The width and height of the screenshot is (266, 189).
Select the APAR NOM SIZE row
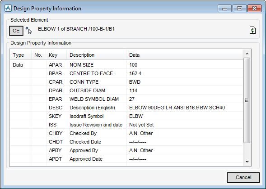tap(126, 65)
